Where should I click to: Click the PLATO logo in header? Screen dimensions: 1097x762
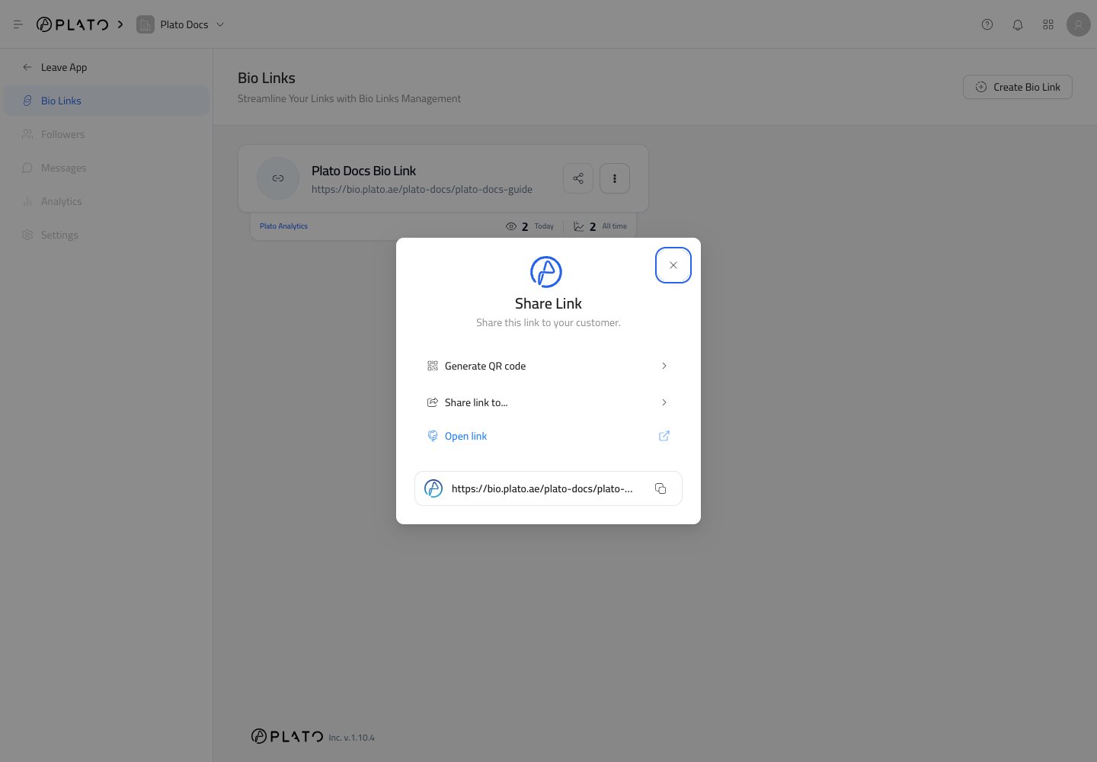point(72,24)
